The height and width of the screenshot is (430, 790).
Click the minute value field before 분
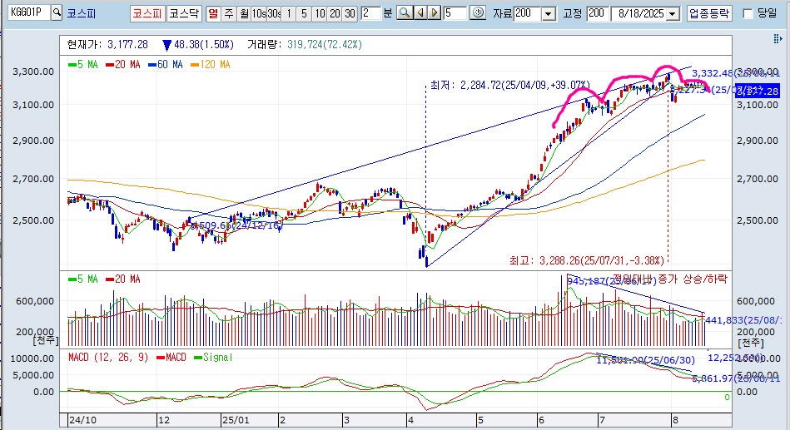pyautogui.click(x=370, y=13)
